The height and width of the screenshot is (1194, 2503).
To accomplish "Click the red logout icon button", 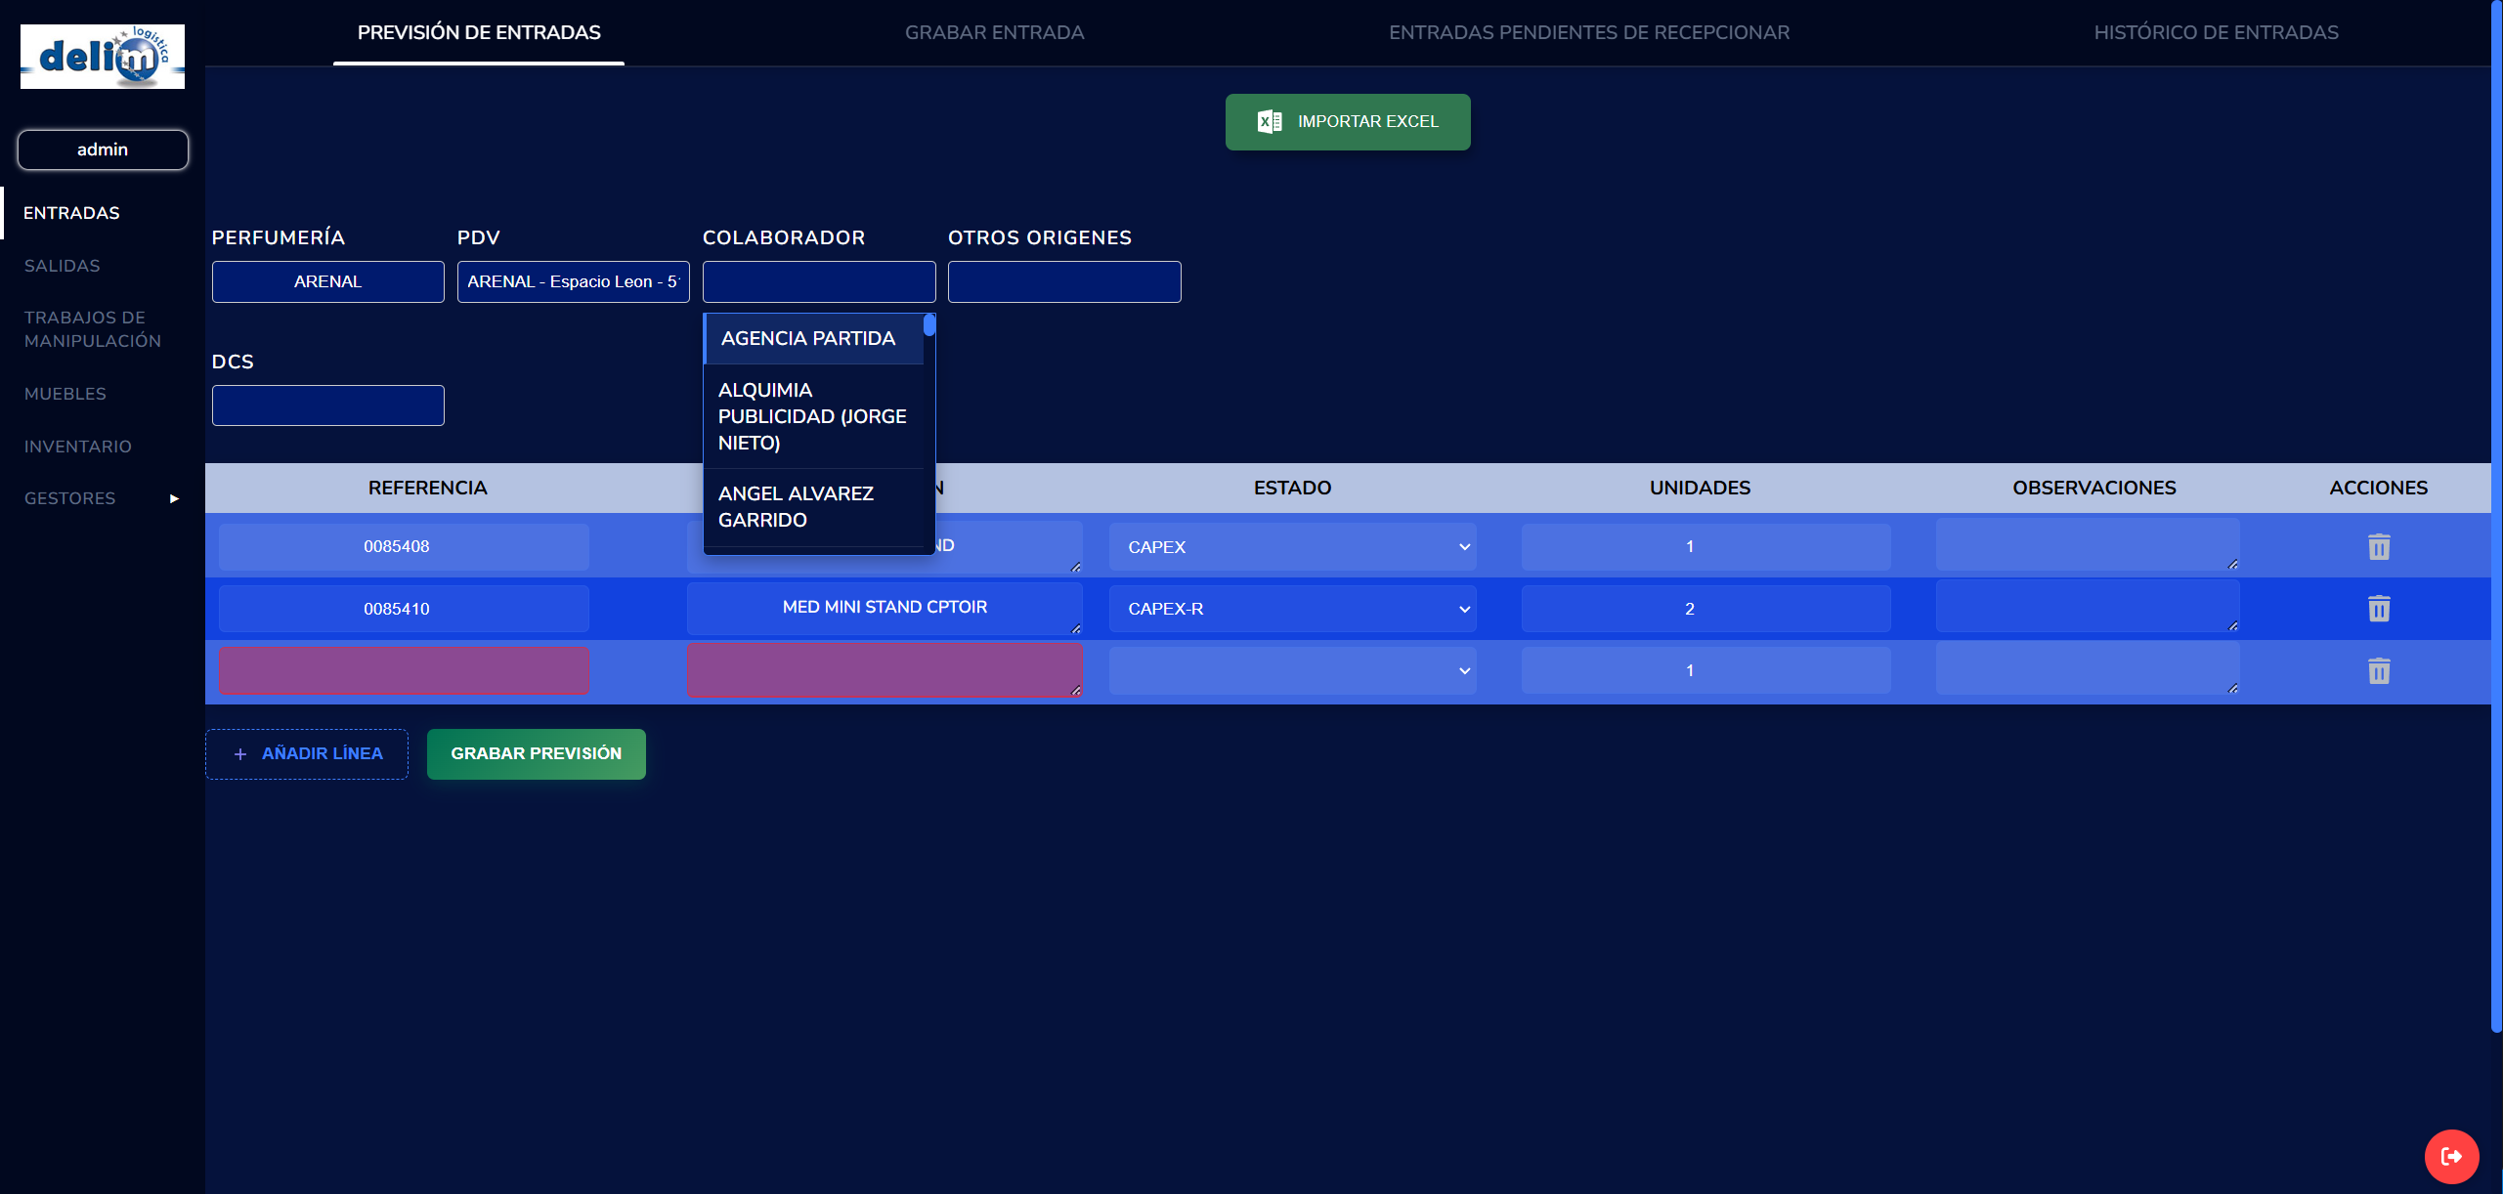I will 2450,1156.
